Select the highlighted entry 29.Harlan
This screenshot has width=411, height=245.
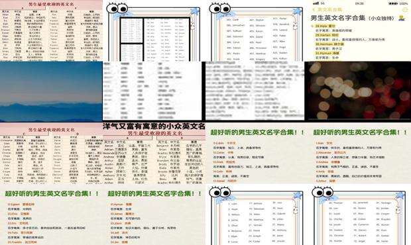coord(327,35)
